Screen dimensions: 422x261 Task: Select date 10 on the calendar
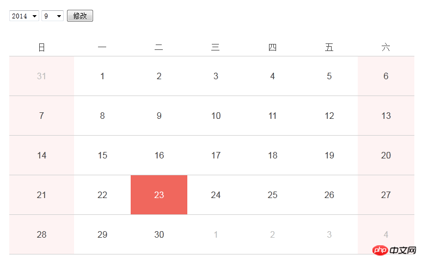216,116
